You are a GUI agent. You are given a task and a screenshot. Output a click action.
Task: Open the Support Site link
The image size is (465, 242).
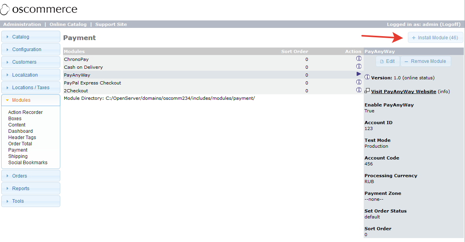(111, 24)
